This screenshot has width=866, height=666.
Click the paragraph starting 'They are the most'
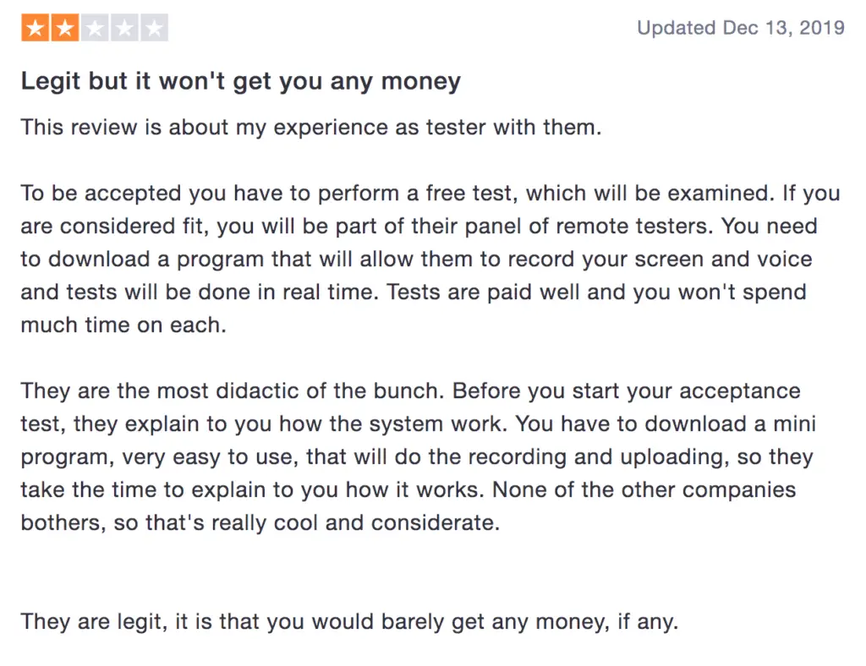[x=419, y=457]
